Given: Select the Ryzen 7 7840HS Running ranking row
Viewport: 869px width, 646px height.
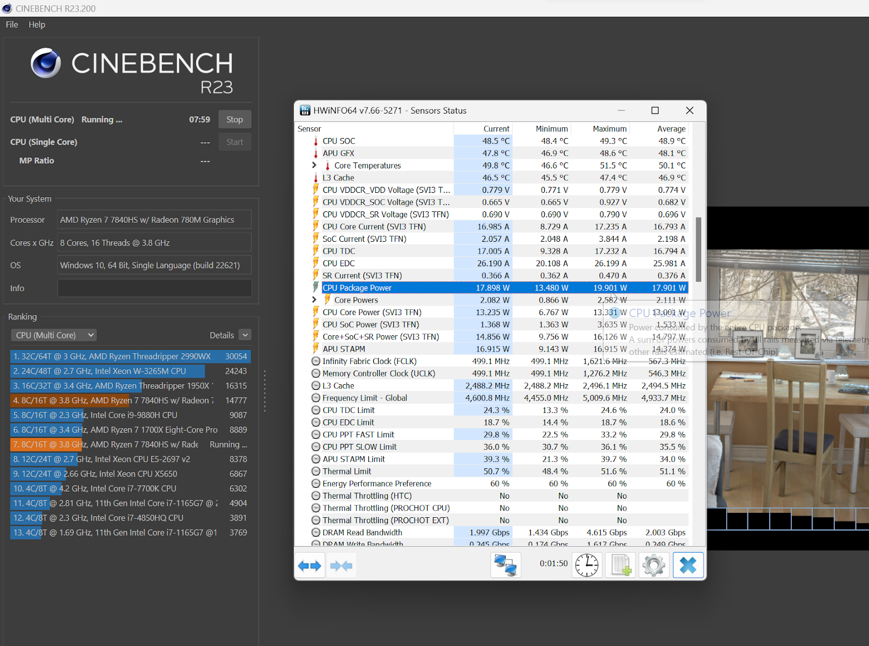Looking at the screenshot, I should [130, 444].
